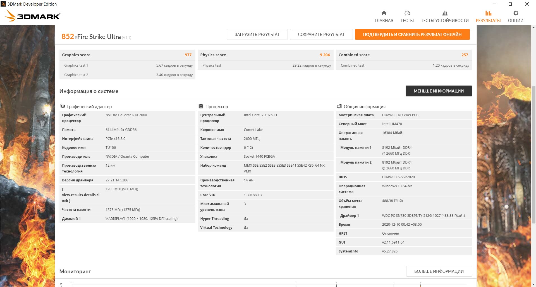Click the Модуль памяти 1 label
This screenshot has width=536, height=287.
point(356,147)
